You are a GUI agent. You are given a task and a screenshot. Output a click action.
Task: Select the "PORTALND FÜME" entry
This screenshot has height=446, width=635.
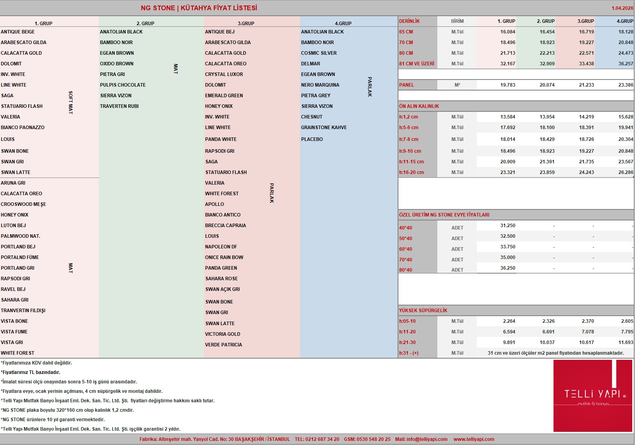(20, 257)
